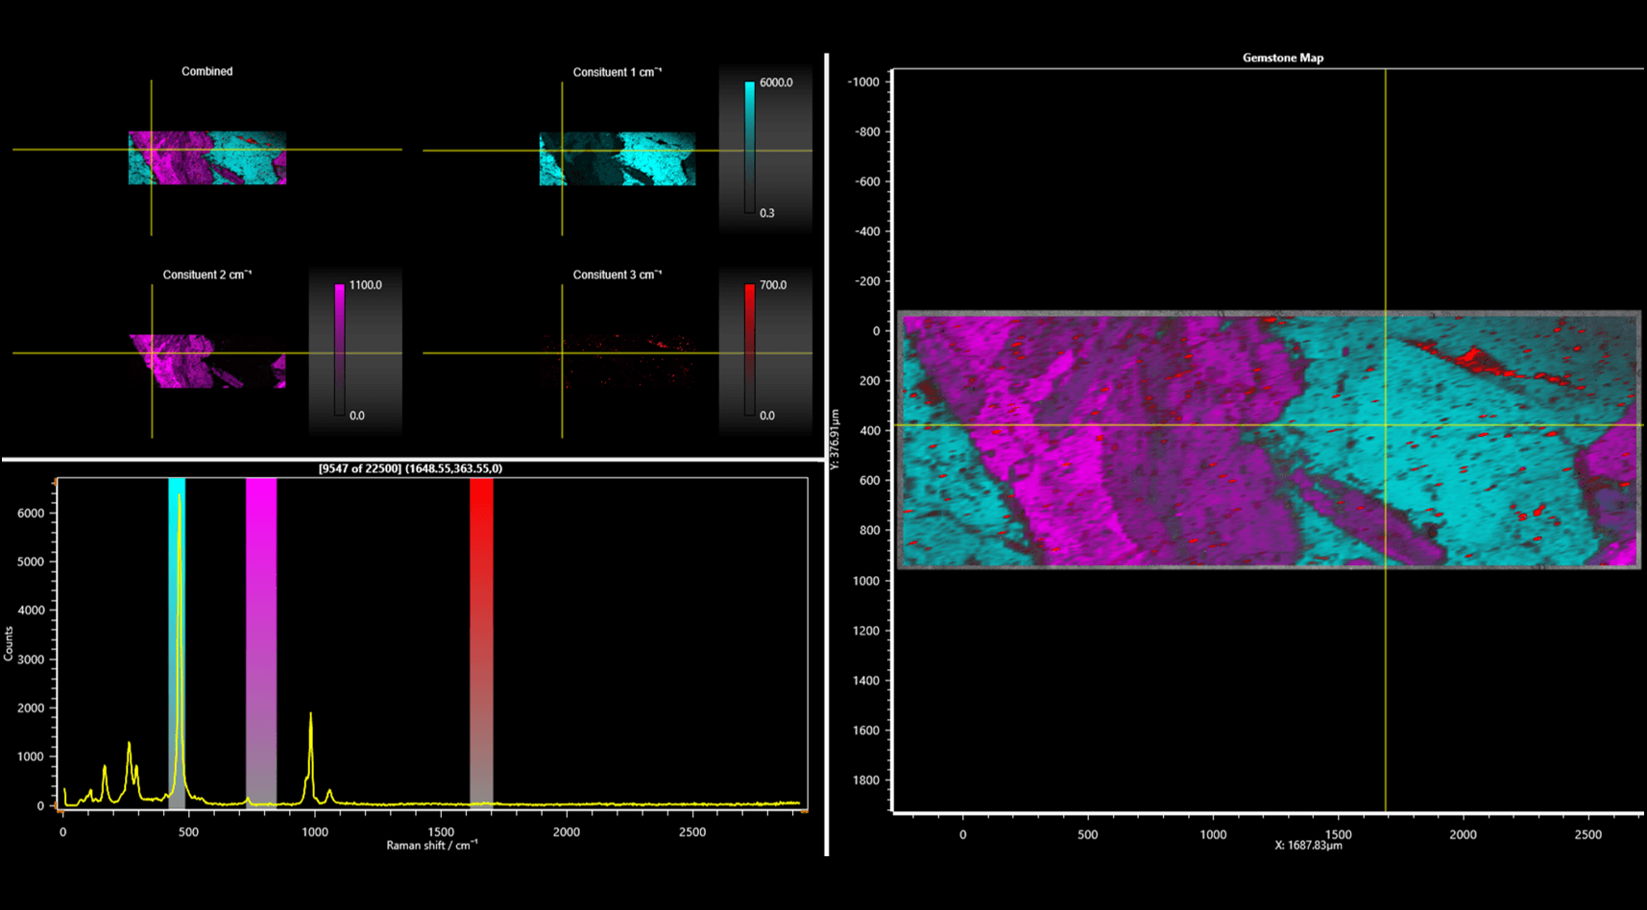Open the magenta Constituent 2 map thumbnail
The width and height of the screenshot is (1647, 910).
pos(207,361)
